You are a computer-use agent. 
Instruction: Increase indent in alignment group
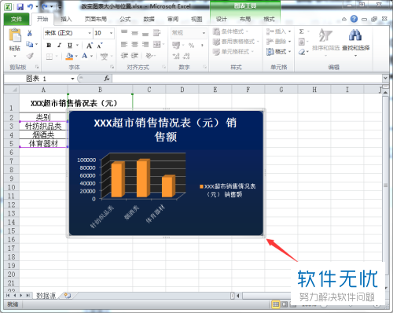click(x=134, y=56)
